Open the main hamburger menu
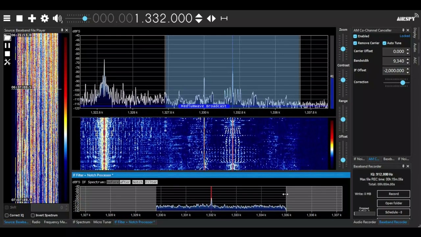 [x=7, y=18]
